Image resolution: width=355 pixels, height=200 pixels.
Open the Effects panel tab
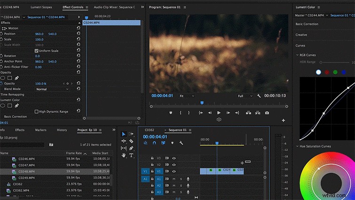20,130
